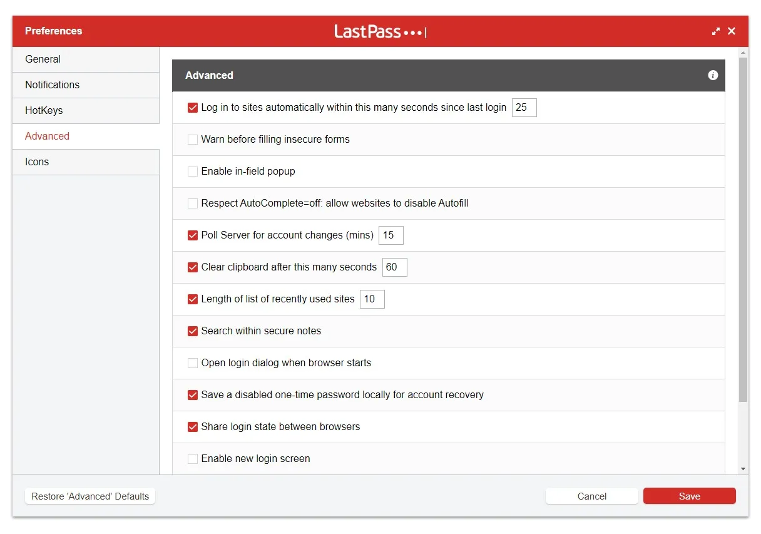Switch to the HotKeys tab
Screen dimensions: 761x534
[86, 111]
